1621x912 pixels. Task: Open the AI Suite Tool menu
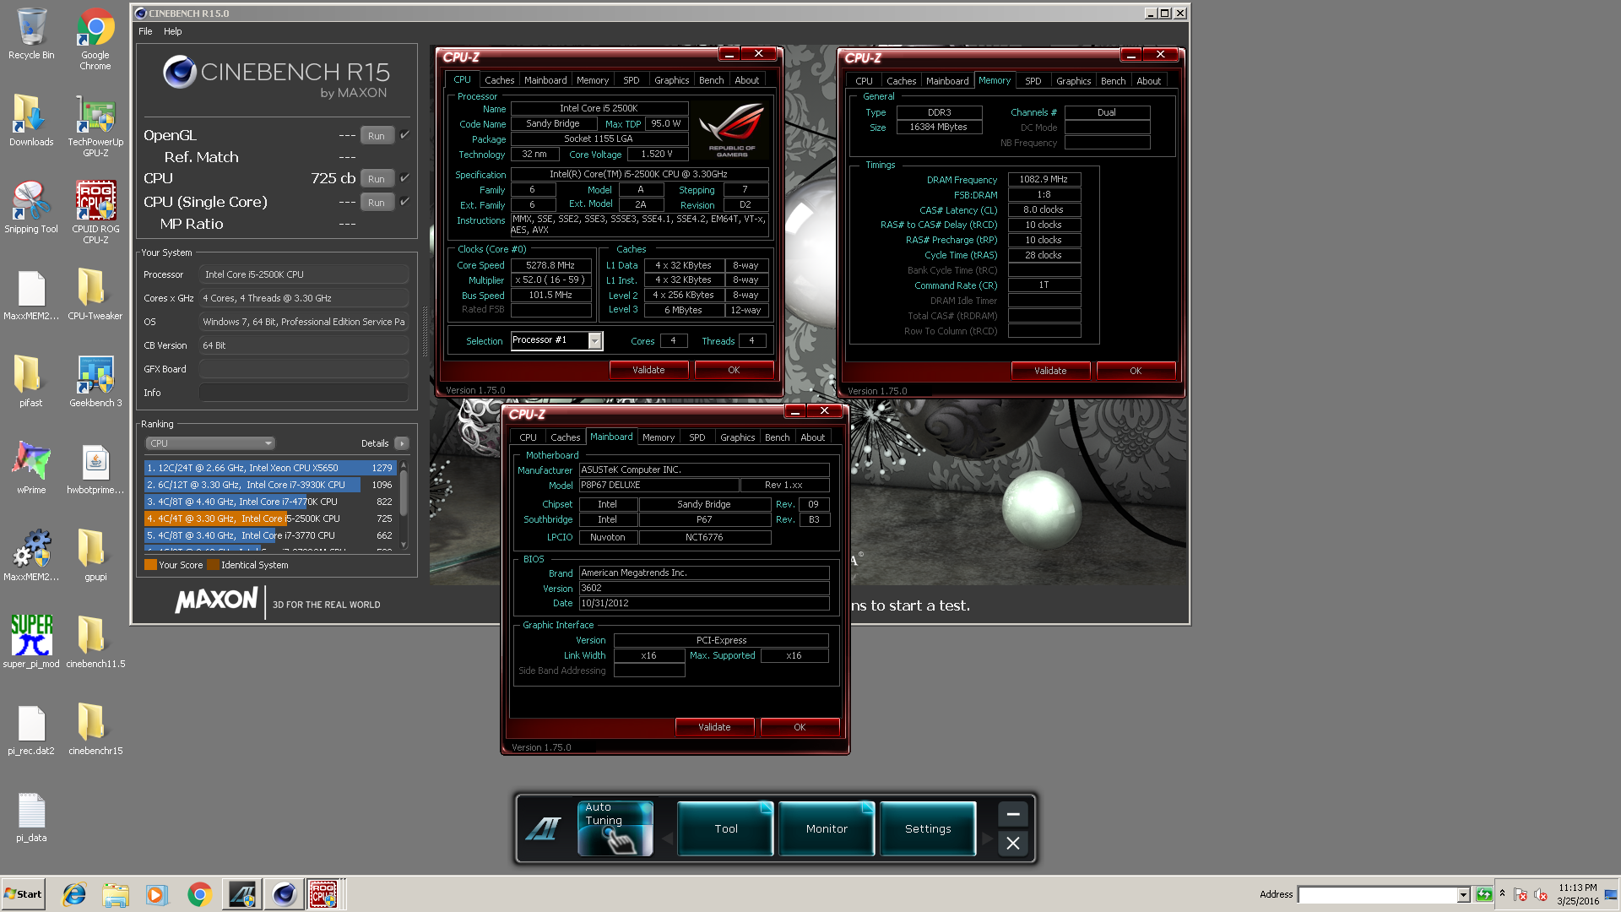726,828
